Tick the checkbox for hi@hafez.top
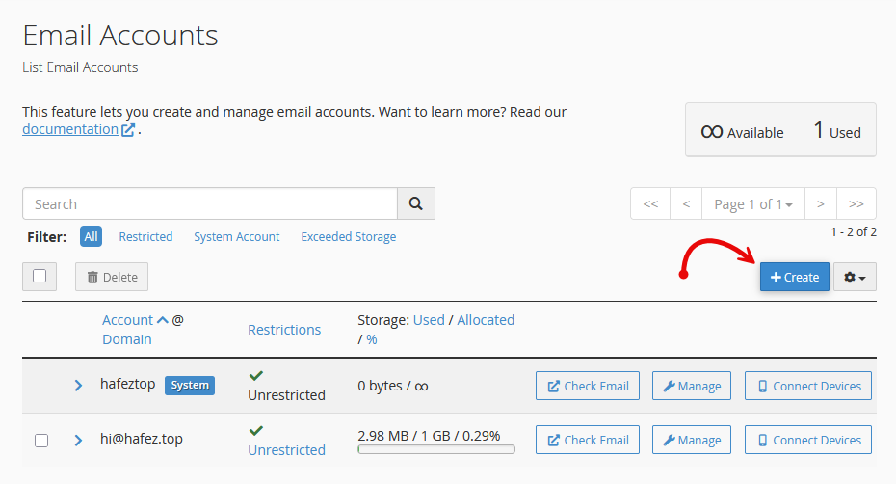 (x=41, y=441)
